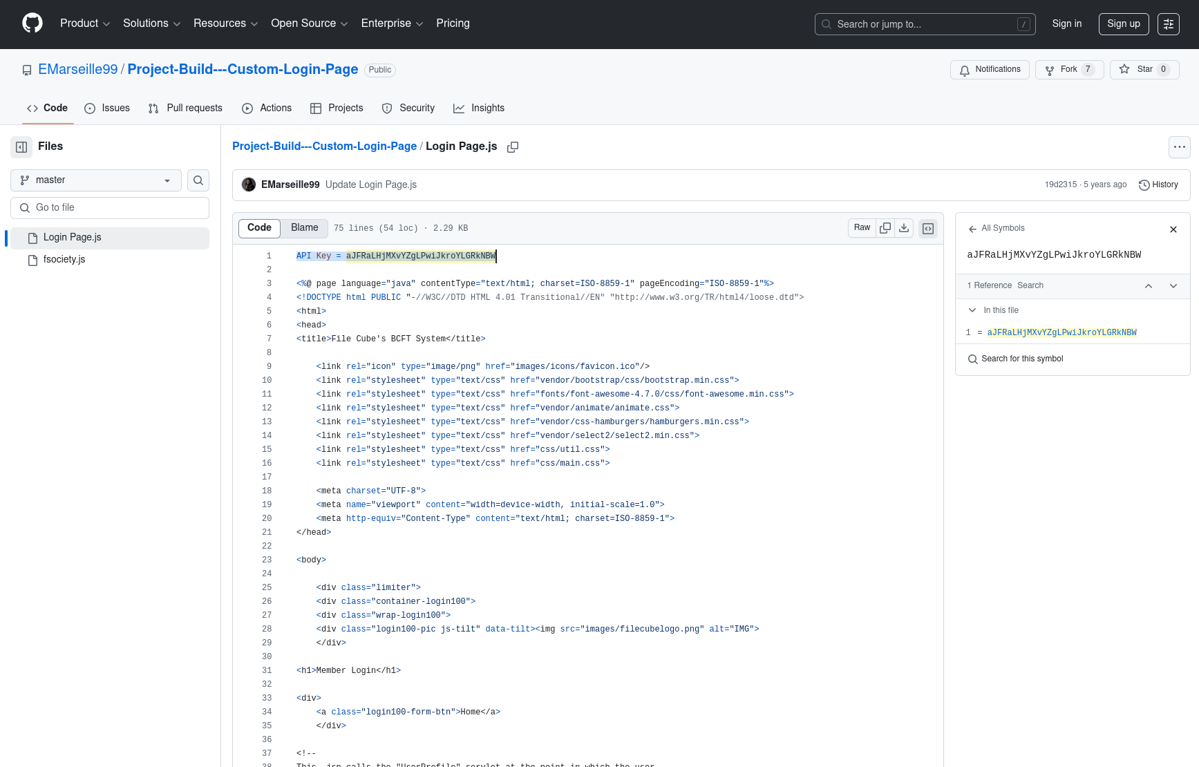The height and width of the screenshot is (767, 1199).
Task: Click EMarseille99 avatar in commit bar
Action: tap(249, 184)
